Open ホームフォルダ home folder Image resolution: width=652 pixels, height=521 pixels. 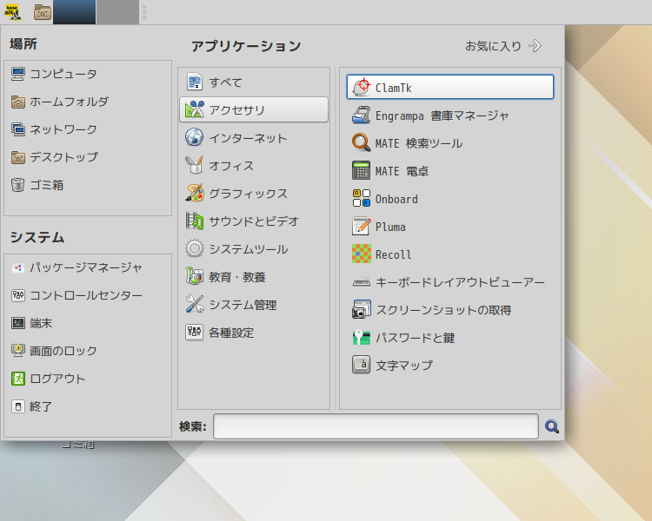tap(88, 102)
